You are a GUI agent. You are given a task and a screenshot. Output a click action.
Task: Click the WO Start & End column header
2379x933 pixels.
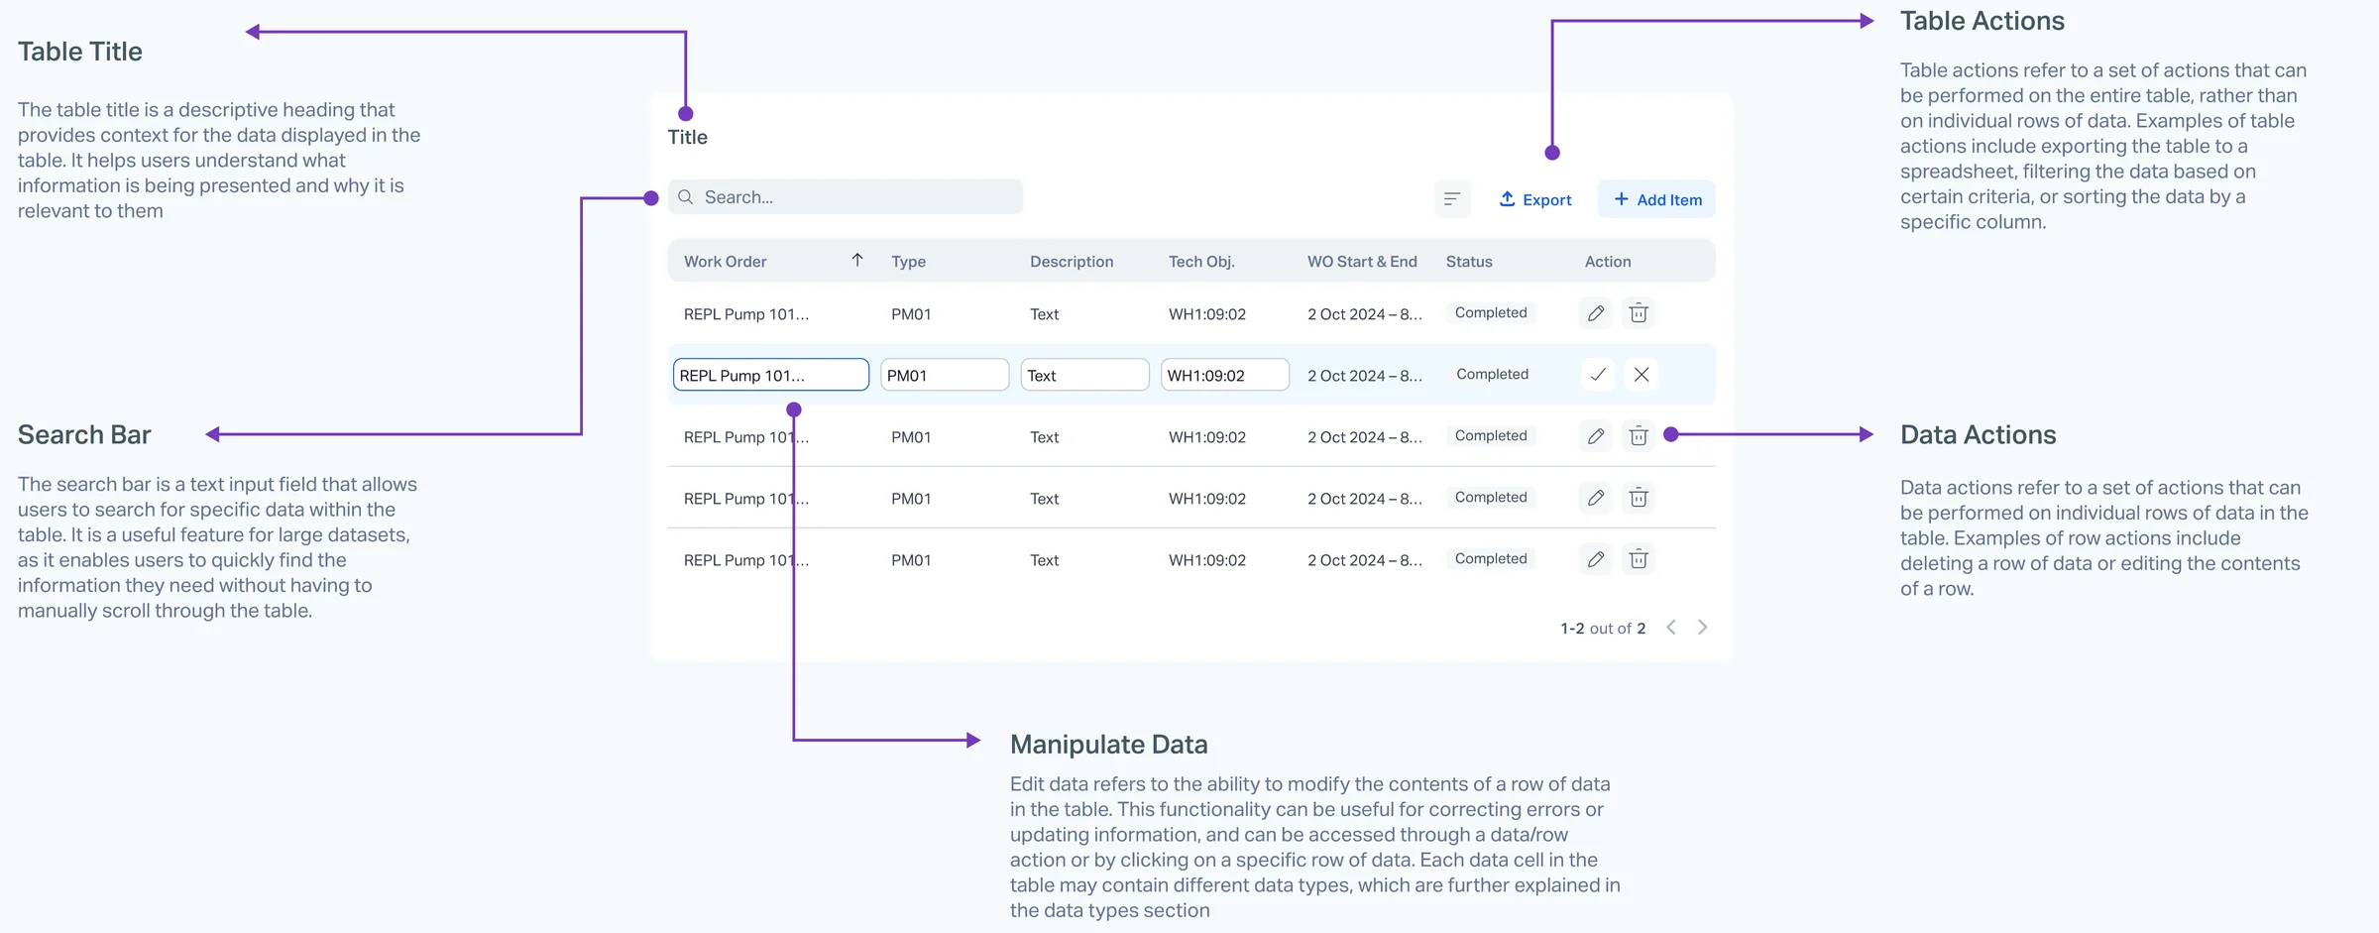click(1362, 262)
